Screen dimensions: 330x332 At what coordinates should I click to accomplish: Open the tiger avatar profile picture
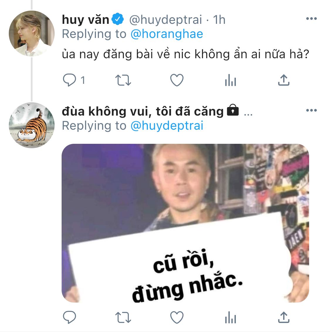(x=32, y=125)
